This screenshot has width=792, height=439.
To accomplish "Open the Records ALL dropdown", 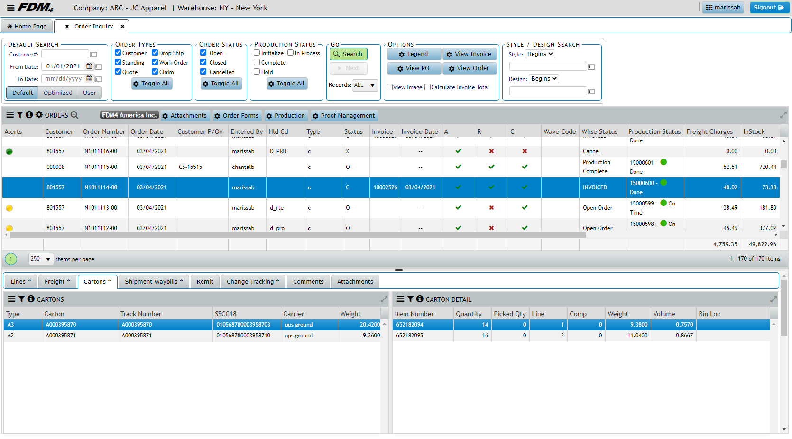I will coord(365,85).
